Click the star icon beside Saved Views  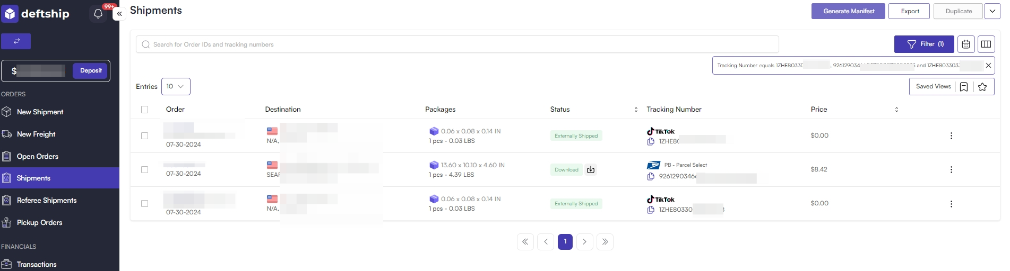point(982,87)
